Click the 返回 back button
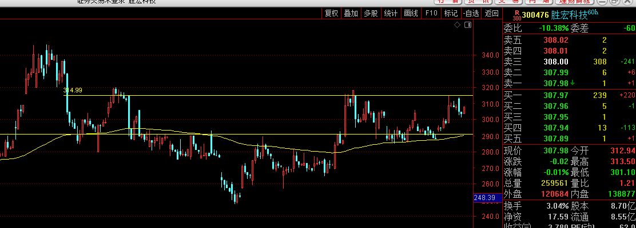 point(492,13)
